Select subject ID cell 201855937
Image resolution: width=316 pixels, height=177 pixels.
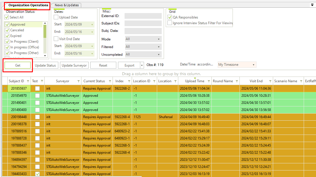tap(19, 88)
